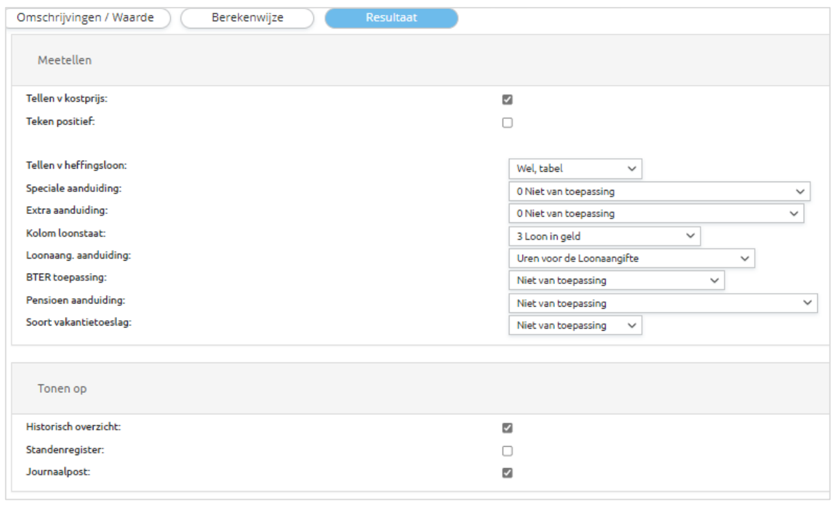This screenshot has height=507, width=838.
Task: Uncheck the Tellen v kostprijs checkbox
Action: click(508, 100)
